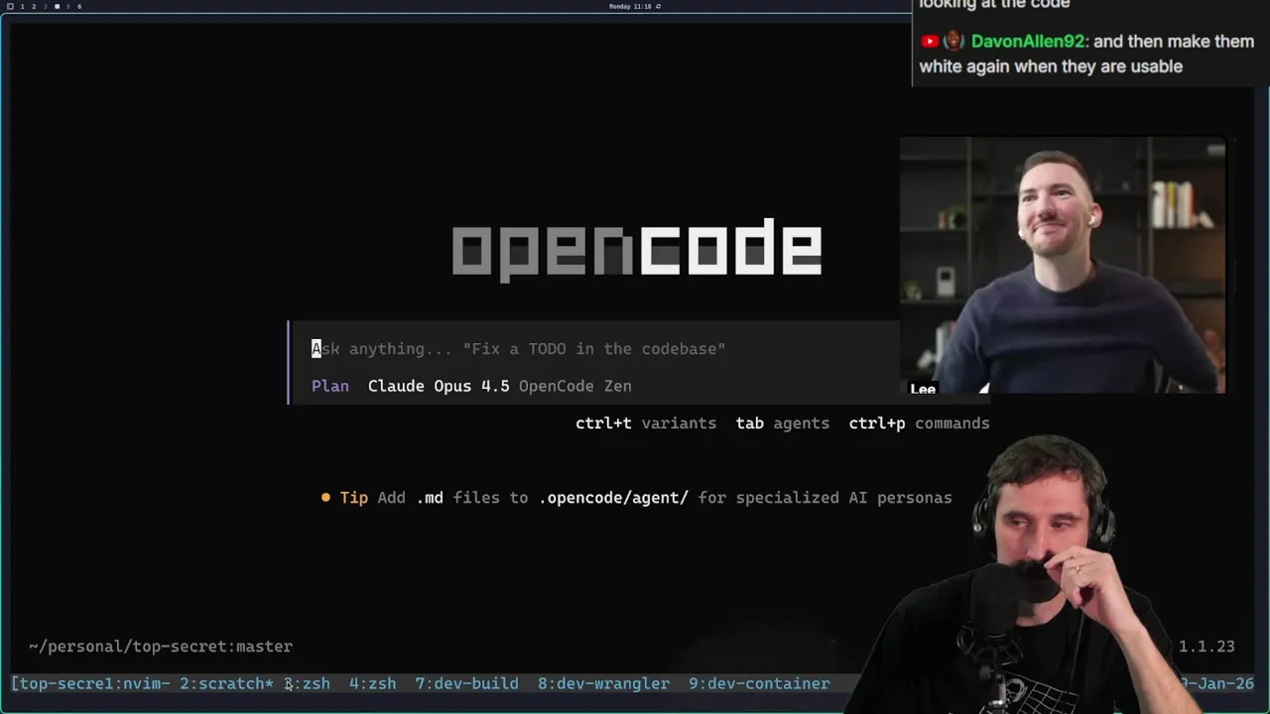Click the refresh icon next to the clock

coord(658,6)
